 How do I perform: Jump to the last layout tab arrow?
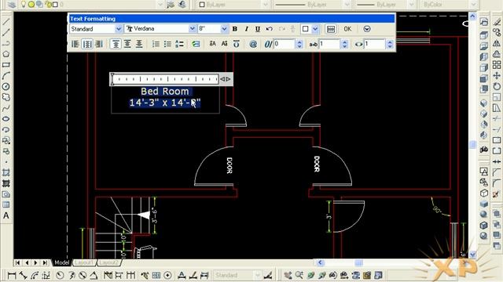(45, 262)
